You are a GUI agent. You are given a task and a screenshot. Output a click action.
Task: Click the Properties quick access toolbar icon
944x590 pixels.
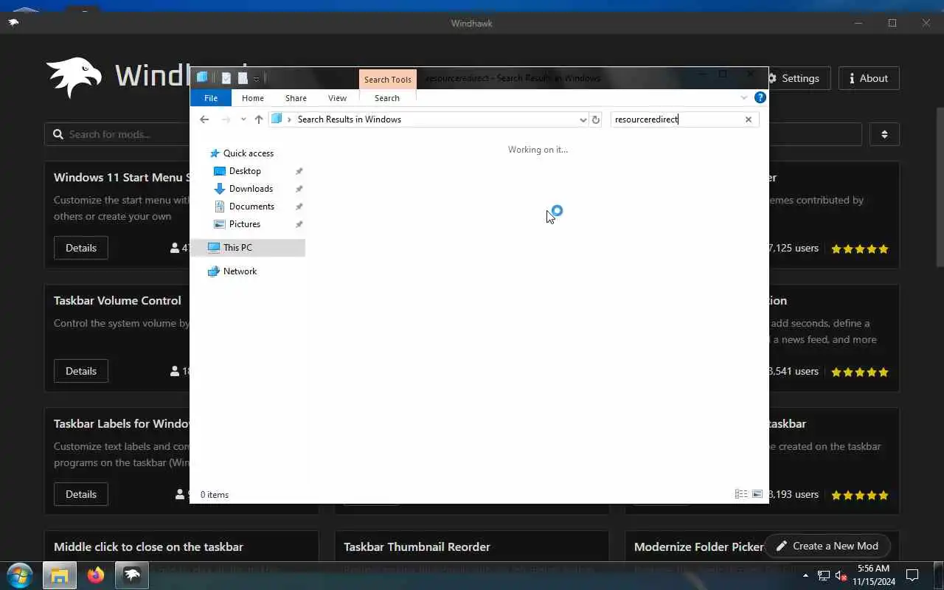[226, 78]
